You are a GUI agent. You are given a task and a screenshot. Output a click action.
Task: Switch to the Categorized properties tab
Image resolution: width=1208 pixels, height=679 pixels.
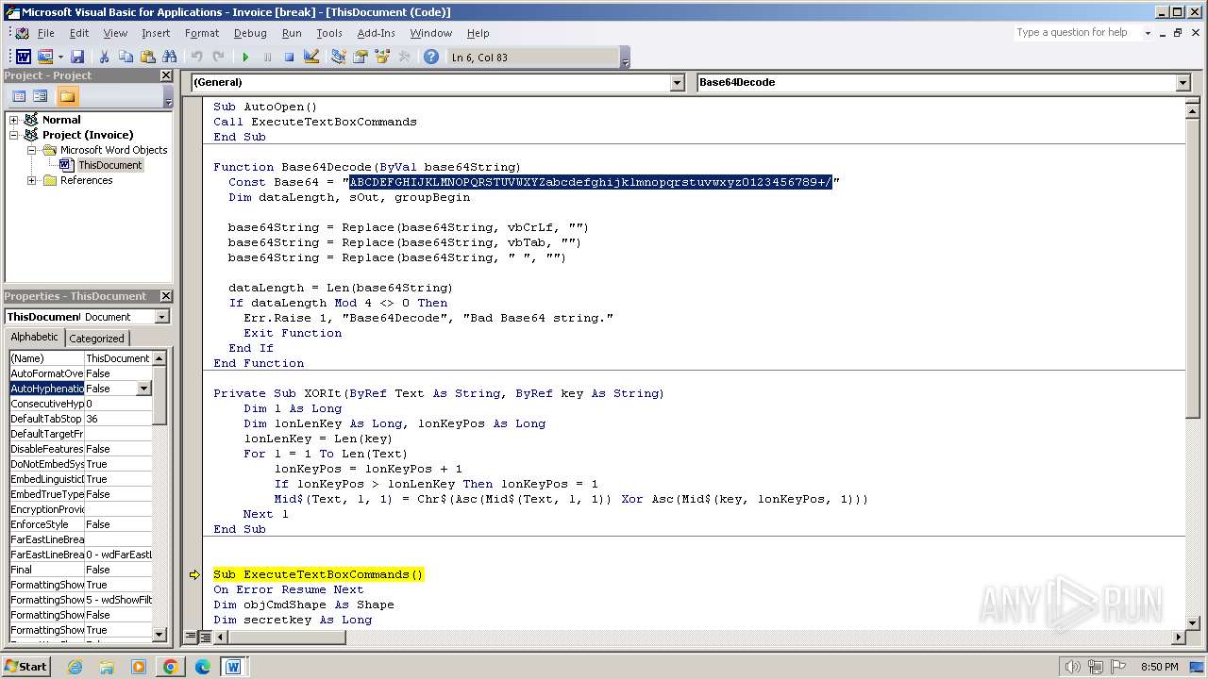(96, 339)
